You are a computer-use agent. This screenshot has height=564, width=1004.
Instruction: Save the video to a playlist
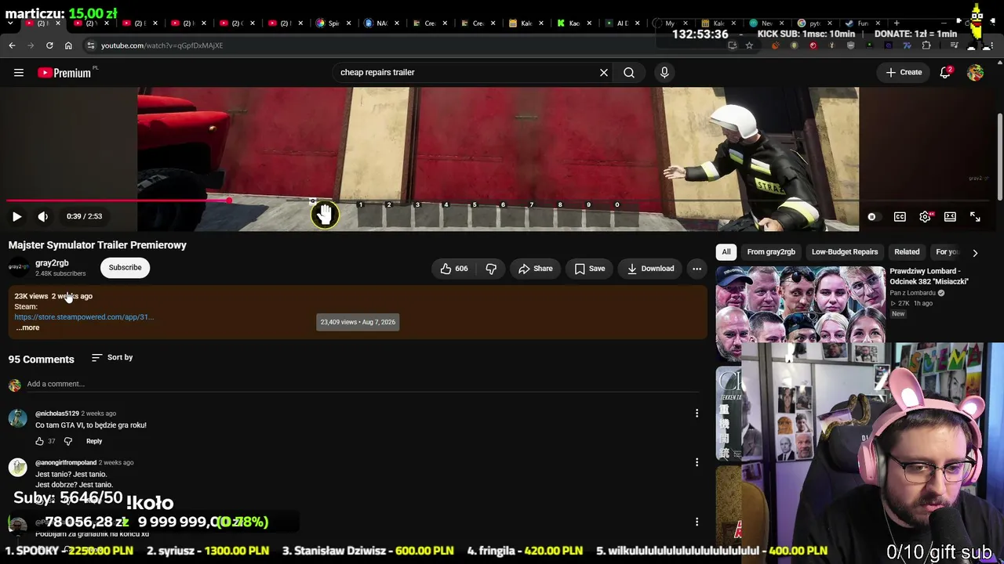590,269
